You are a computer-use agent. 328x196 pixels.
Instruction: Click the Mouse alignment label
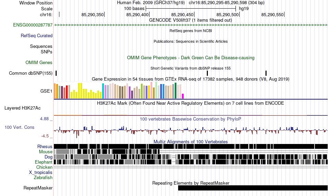(x=46, y=152)
